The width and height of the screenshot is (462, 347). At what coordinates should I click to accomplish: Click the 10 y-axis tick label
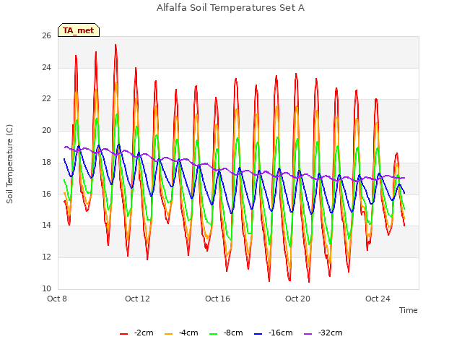pos(46,288)
